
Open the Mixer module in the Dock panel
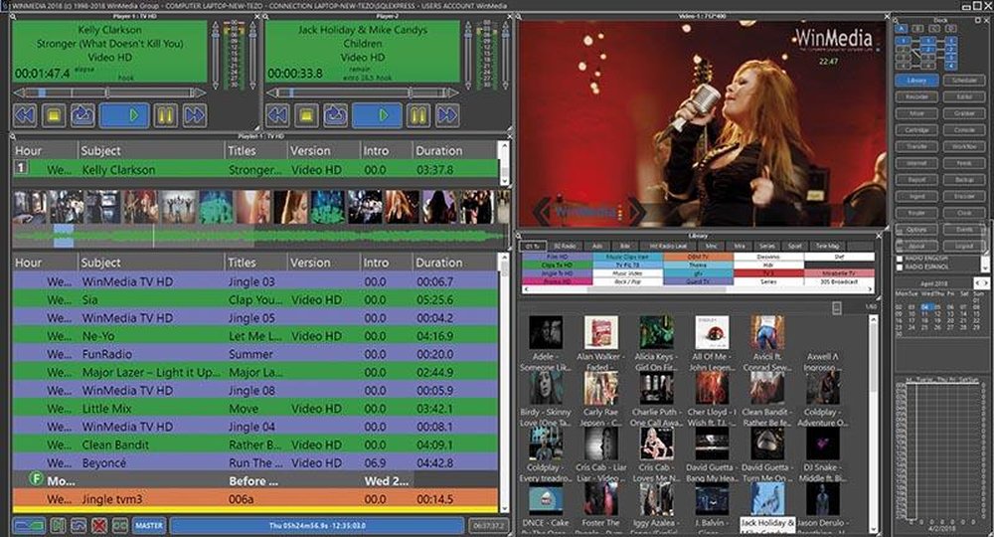pyautogui.click(x=916, y=113)
